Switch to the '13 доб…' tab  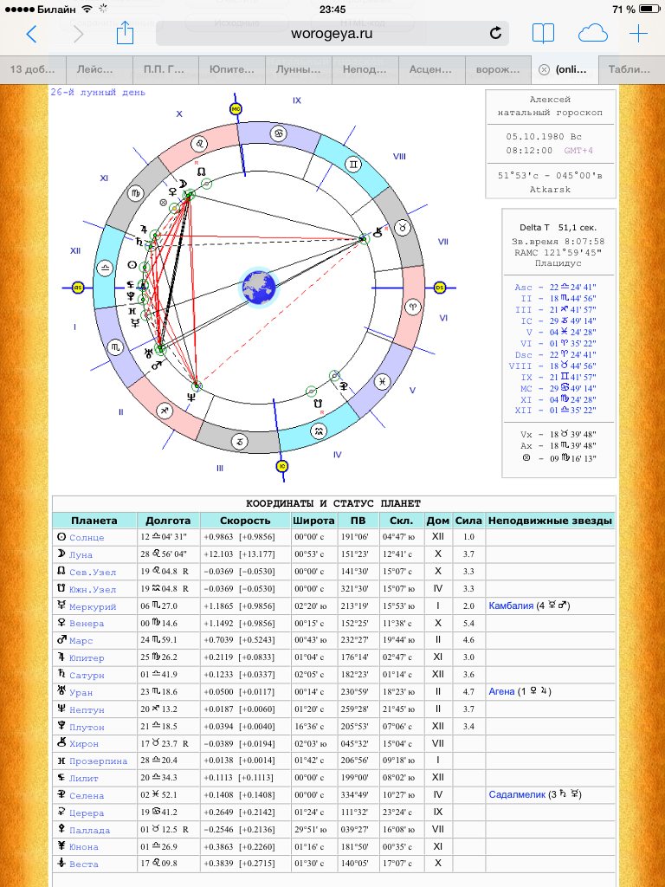pos(33,70)
